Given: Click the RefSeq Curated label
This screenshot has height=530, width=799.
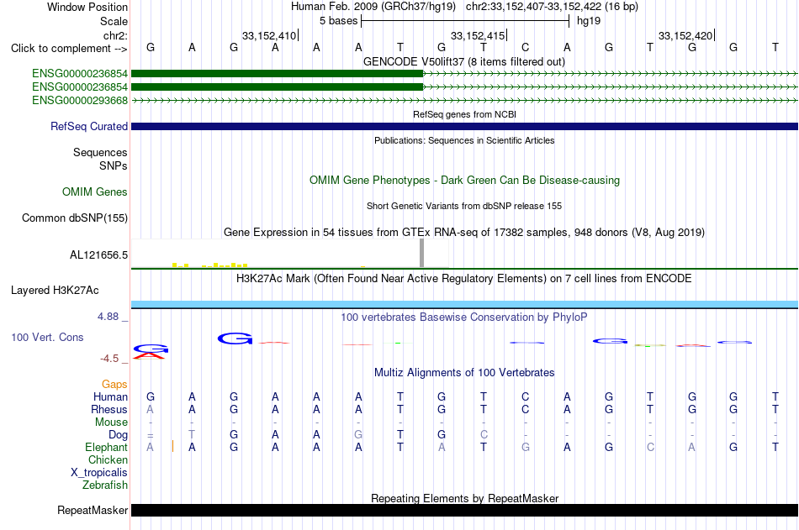Looking at the screenshot, I should point(88,126).
